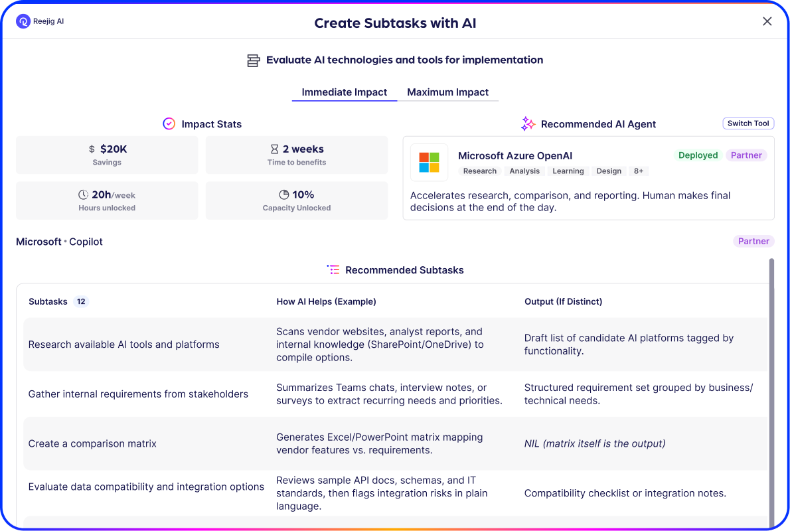
Task: Click the Deployed status badge
Action: tap(698, 155)
